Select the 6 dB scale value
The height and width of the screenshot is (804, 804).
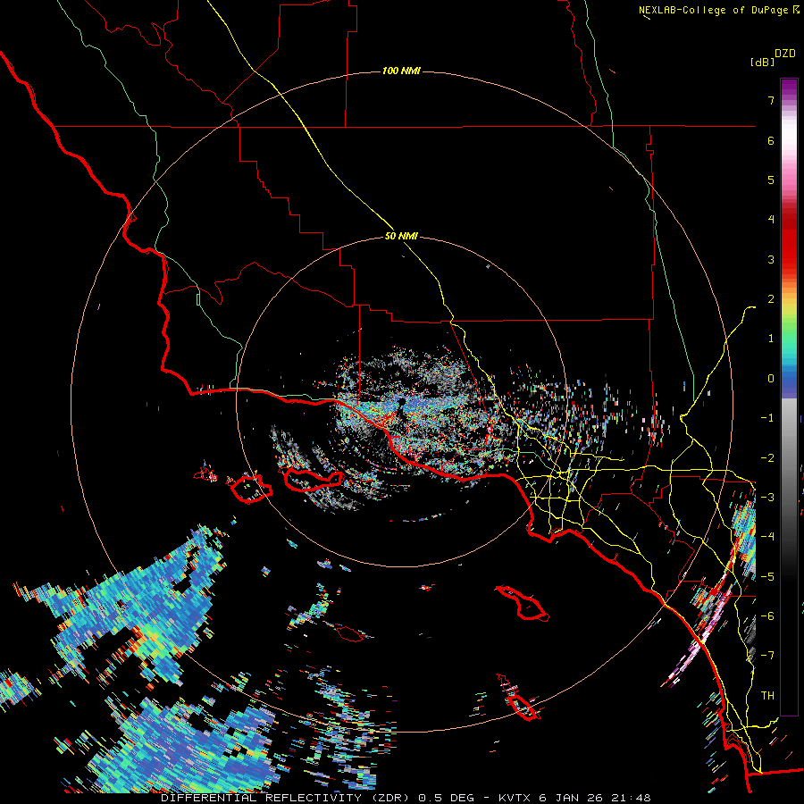pyautogui.click(x=771, y=140)
